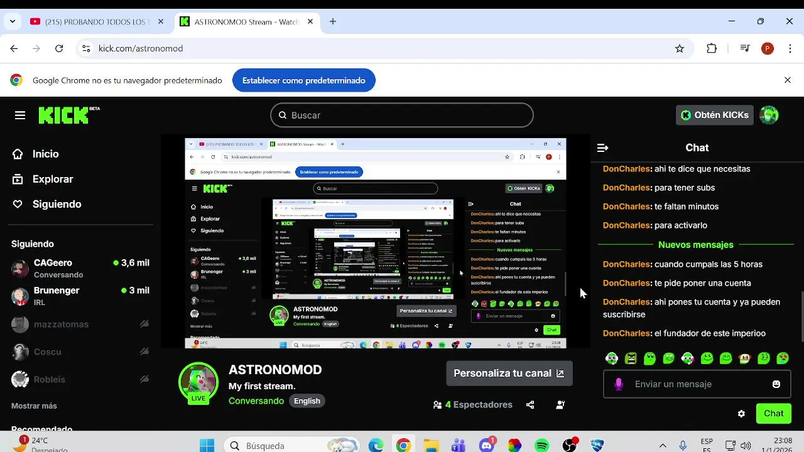The height and width of the screenshot is (452, 804).
Task: Click the site information icon in address bar
Action: [x=86, y=48]
